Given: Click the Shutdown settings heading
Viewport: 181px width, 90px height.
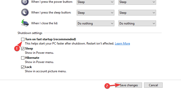Looking at the screenshot, I should click(x=30, y=33).
